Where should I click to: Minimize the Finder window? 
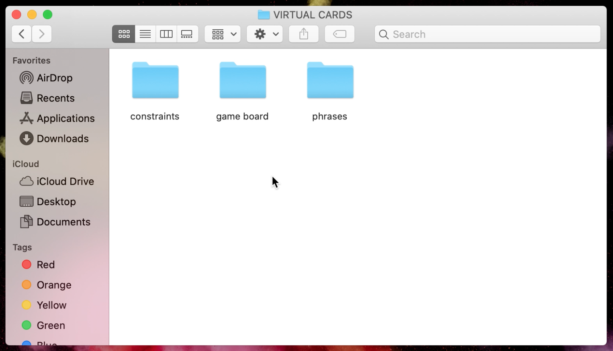click(32, 15)
